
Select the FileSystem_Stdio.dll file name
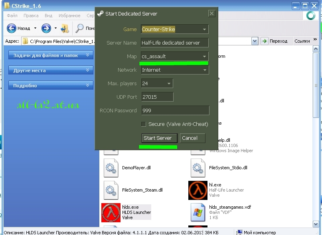pos(228,168)
